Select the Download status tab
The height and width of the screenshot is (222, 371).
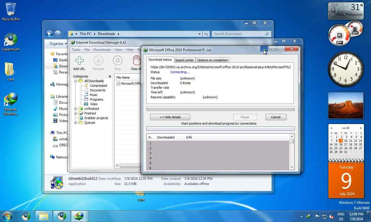click(x=160, y=60)
